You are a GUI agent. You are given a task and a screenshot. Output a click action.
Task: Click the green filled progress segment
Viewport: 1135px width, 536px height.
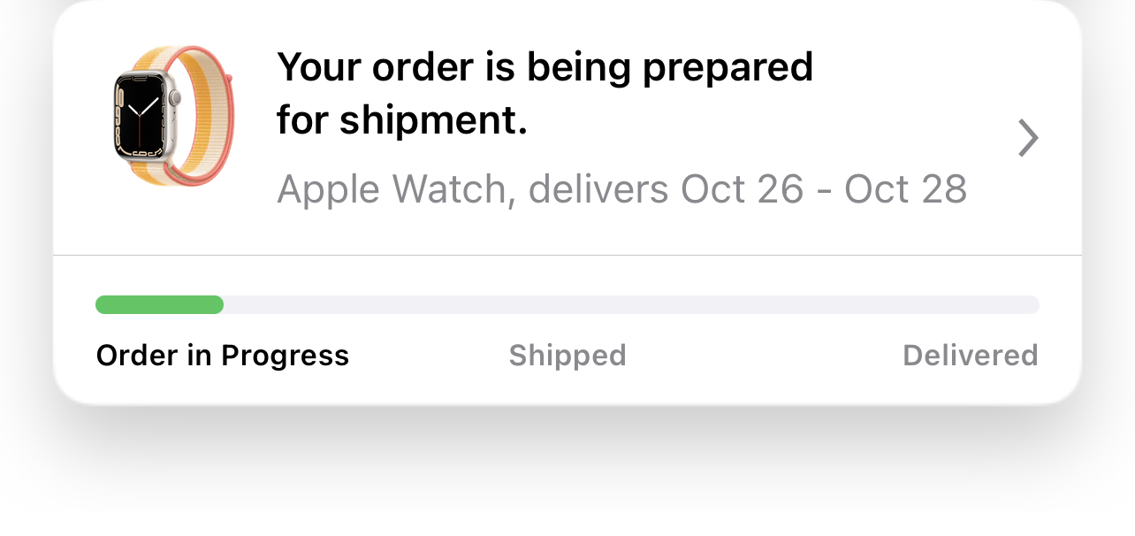[159, 305]
